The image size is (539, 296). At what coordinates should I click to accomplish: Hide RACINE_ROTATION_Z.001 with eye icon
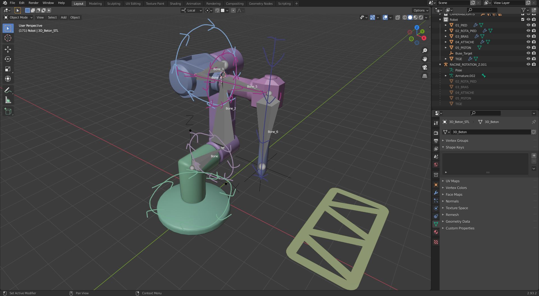[x=528, y=64]
